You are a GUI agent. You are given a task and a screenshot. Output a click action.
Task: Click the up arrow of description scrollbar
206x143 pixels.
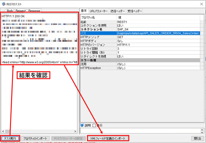[202, 130]
